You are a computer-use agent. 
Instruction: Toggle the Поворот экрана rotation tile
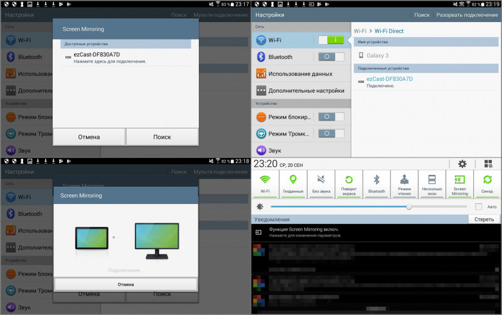click(349, 183)
